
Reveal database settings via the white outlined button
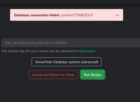point(67,62)
